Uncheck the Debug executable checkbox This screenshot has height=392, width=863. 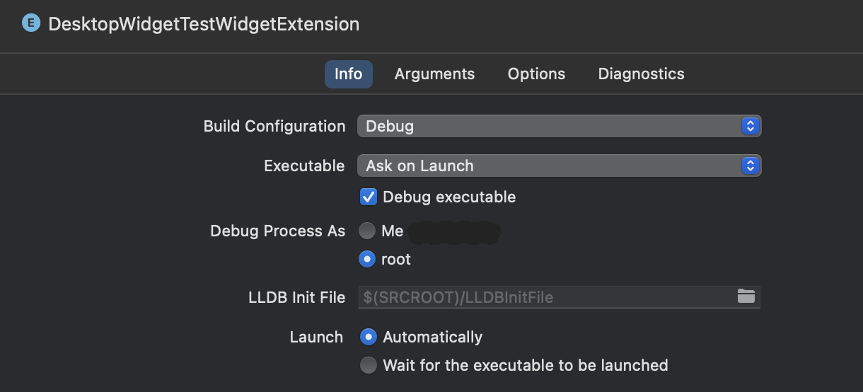click(x=369, y=197)
